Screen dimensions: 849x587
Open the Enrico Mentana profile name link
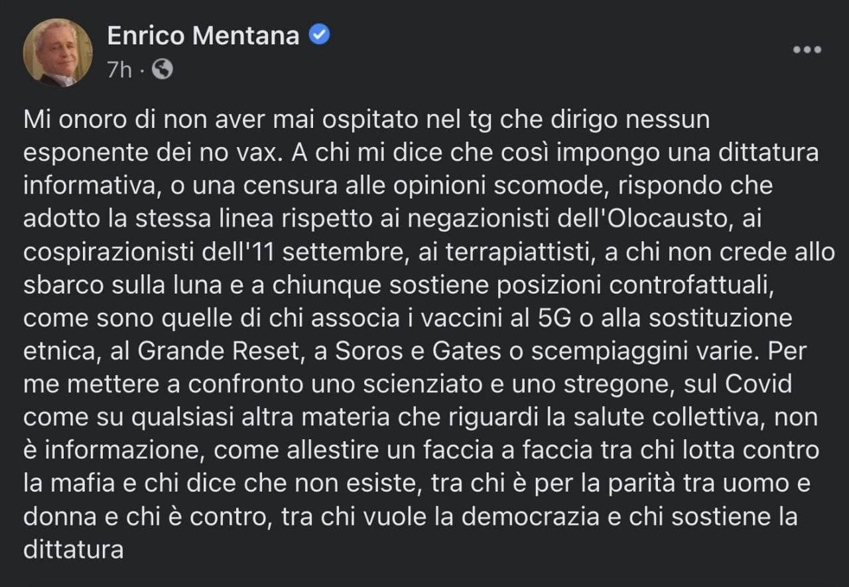[x=203, y=36]
